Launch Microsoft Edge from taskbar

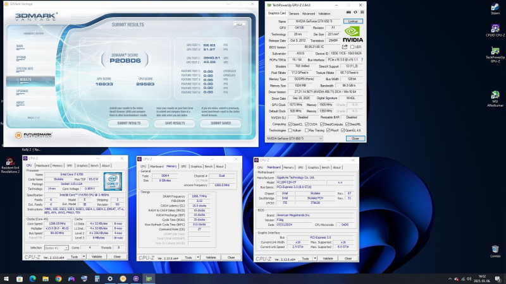pyautogui.click(x=33, y=278)
